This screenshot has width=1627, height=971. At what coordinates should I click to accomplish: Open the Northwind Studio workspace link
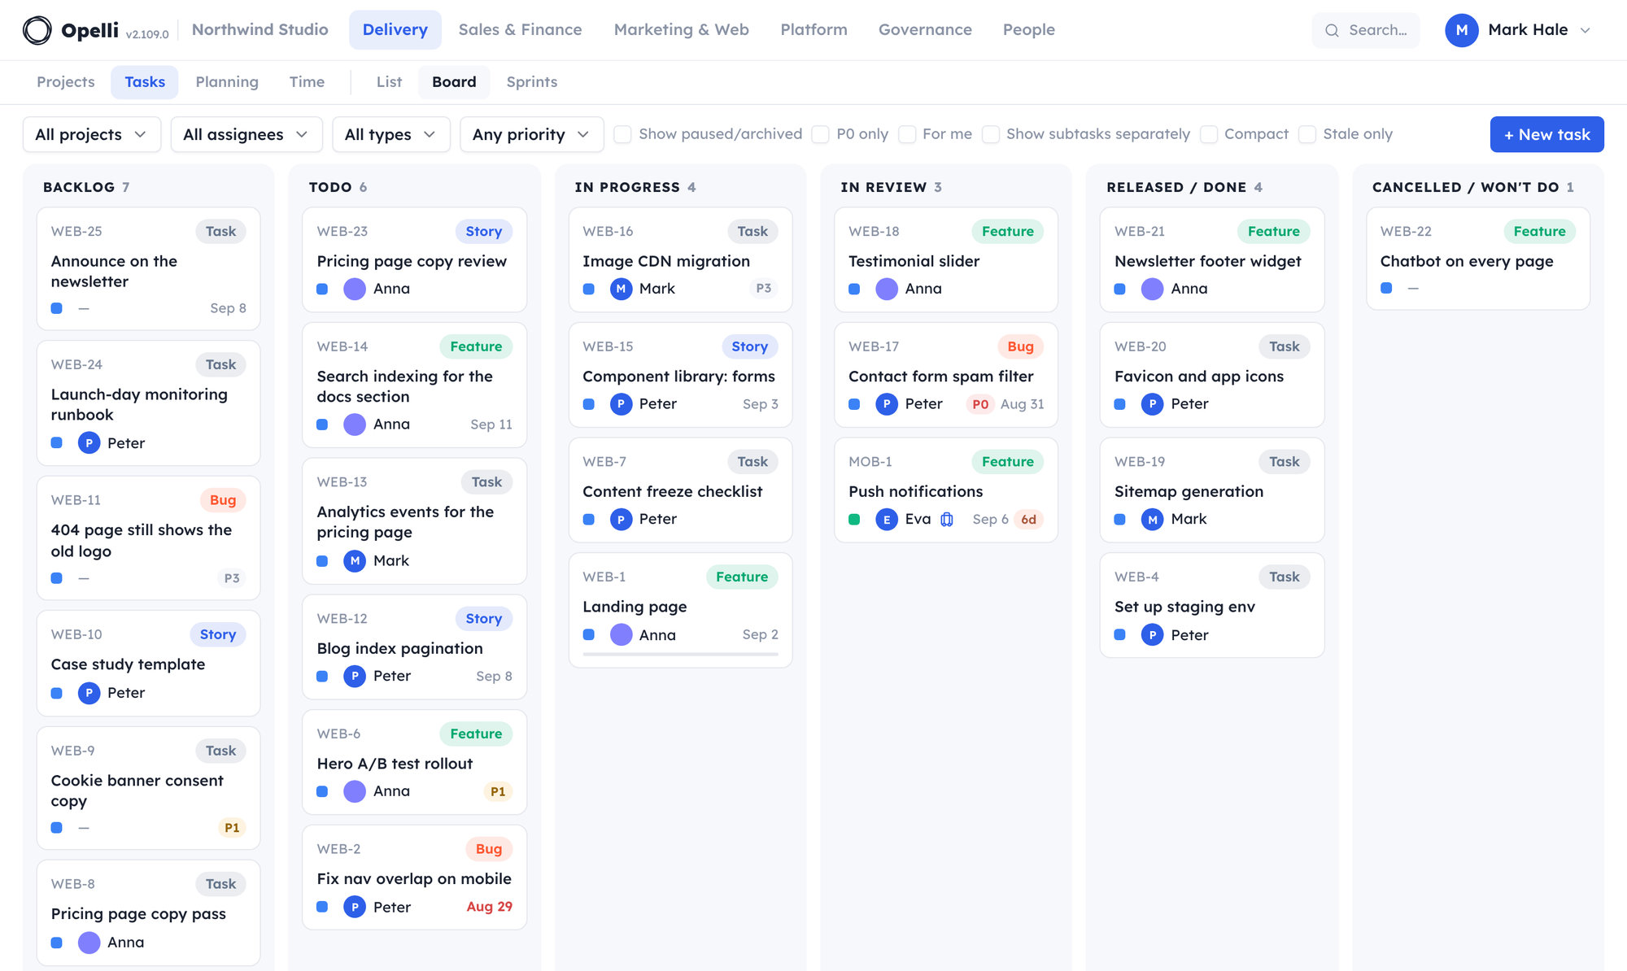click(x=260, y=30)
